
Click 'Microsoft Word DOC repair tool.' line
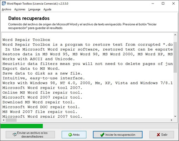pos(41,107)
